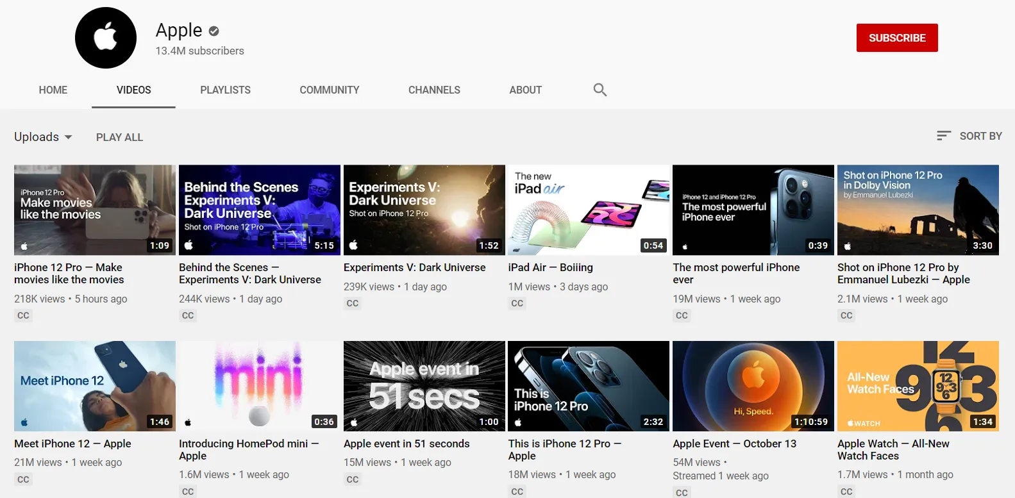Click the CC badge under iPhone 12 Pro Make movies
Image resolution: width=1015 pixels, height=498 pixels.
(x=23, y=315)
